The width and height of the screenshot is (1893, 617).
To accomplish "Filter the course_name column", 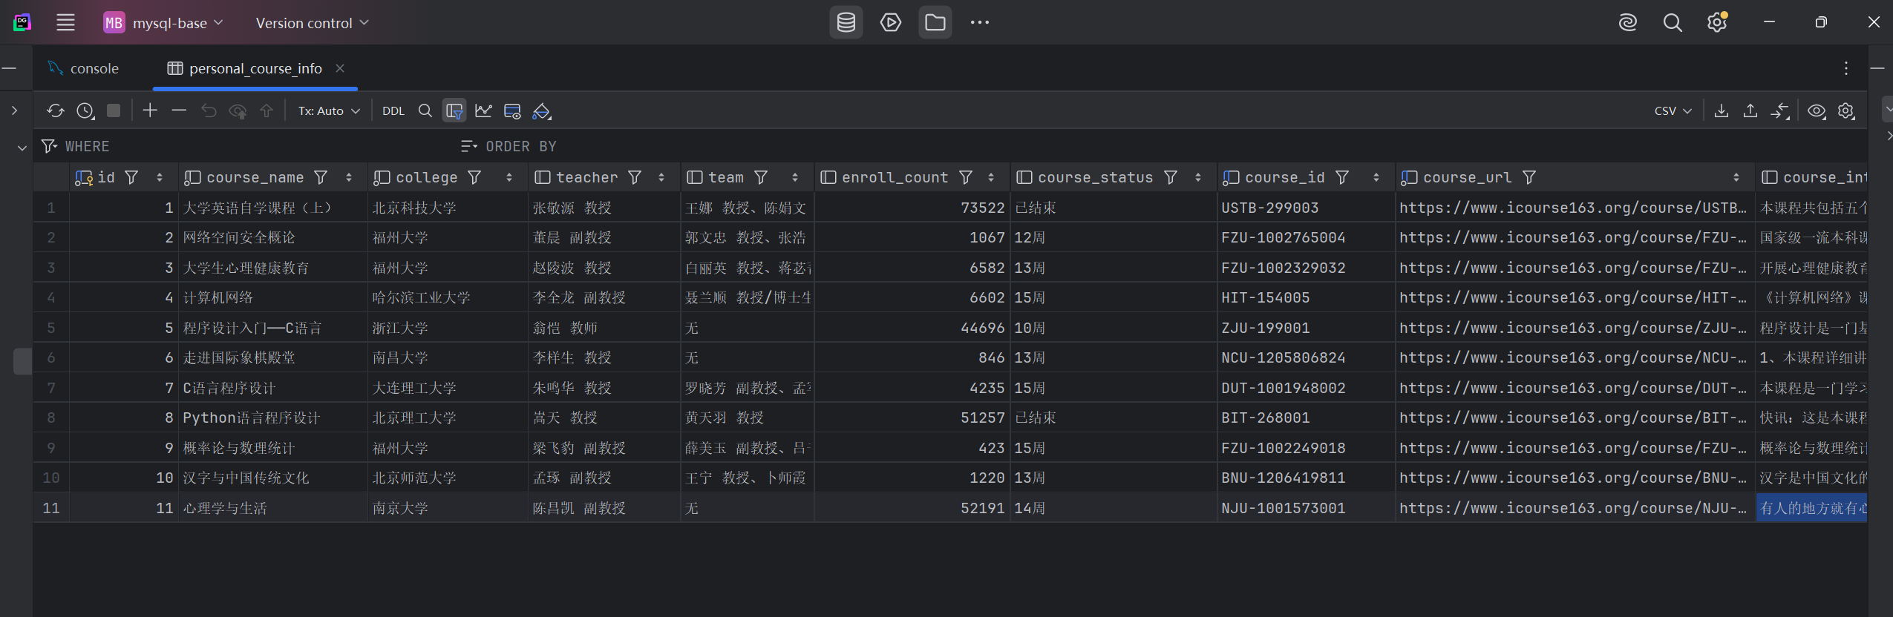I will (x=321, y=178).
